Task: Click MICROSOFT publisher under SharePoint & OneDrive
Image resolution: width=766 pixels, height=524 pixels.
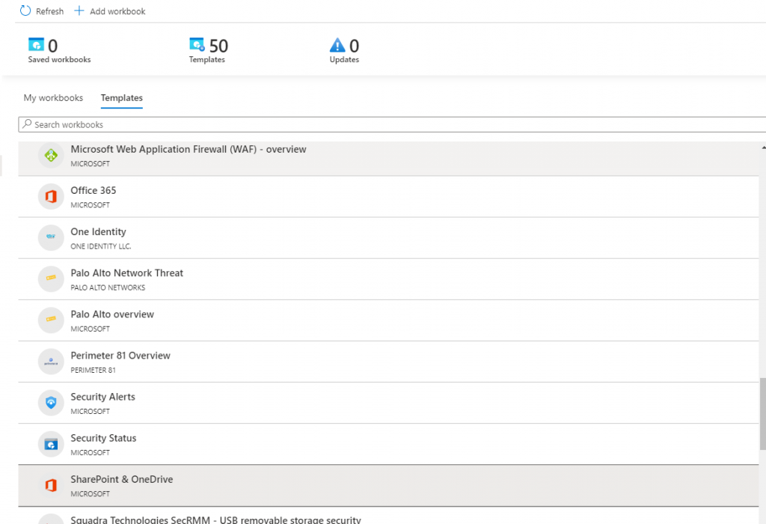Action: [91, 494]
